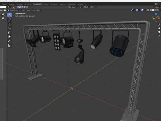Toggle proportional editing button
The image size is (161, 121).
pyautogui.click(x=92, y=7)
